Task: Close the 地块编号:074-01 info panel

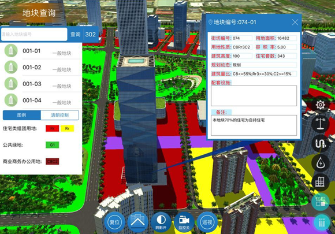Action: click(295, 22)
